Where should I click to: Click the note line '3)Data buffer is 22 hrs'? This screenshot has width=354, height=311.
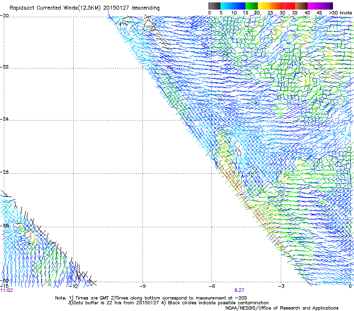(168, 303)
